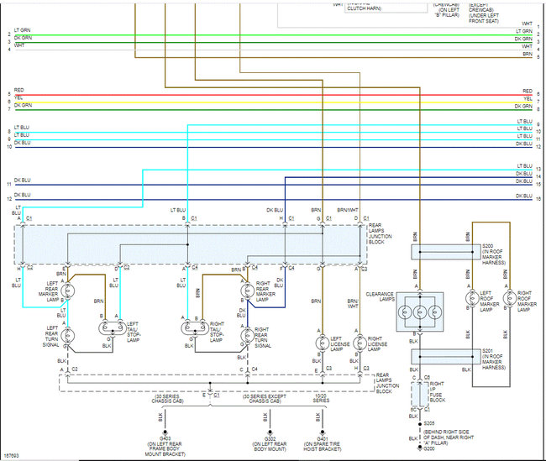Click the Right I/P Fuse Block box
The image size is (546, 461).
(420, 394)
